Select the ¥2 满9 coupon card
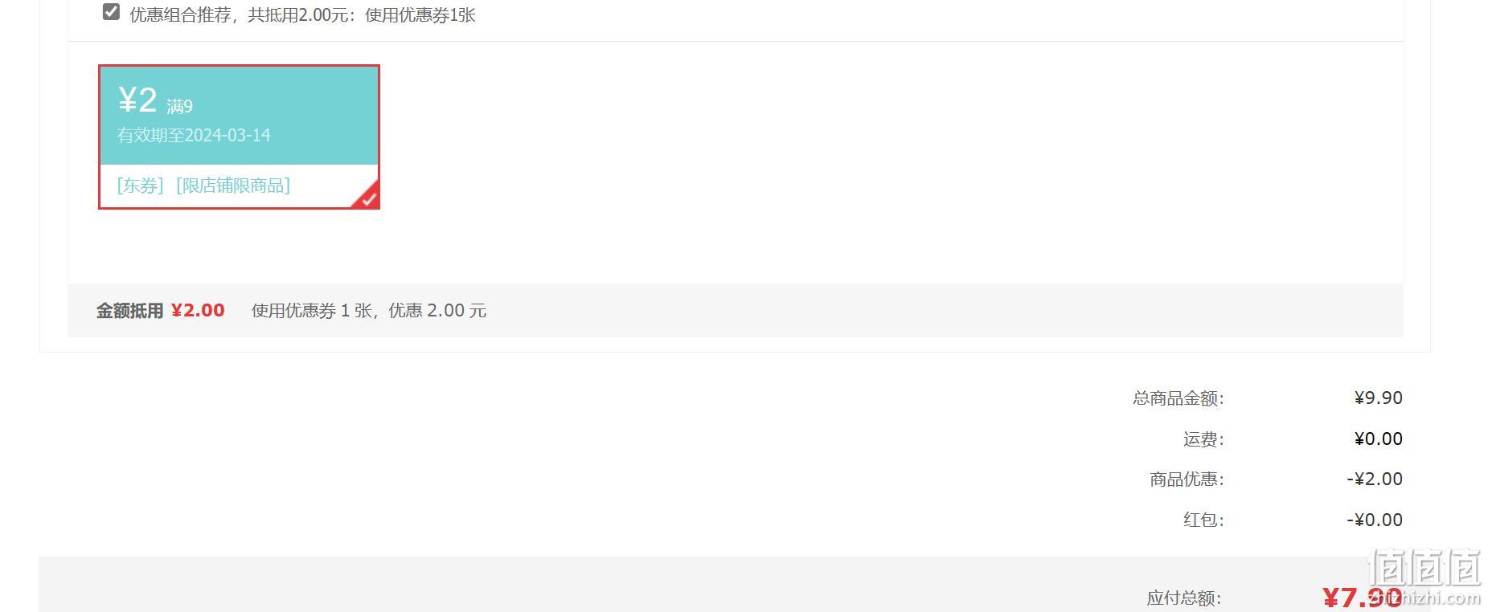Viewport: 1488px width, 612px height. 239,137
